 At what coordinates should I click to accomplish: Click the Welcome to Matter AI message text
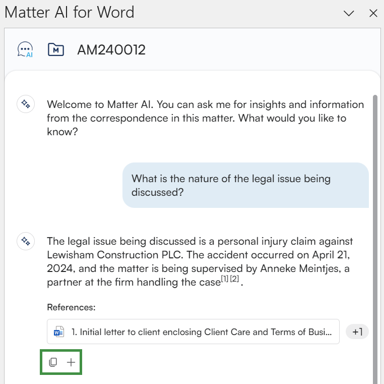(x=205, y=118)
